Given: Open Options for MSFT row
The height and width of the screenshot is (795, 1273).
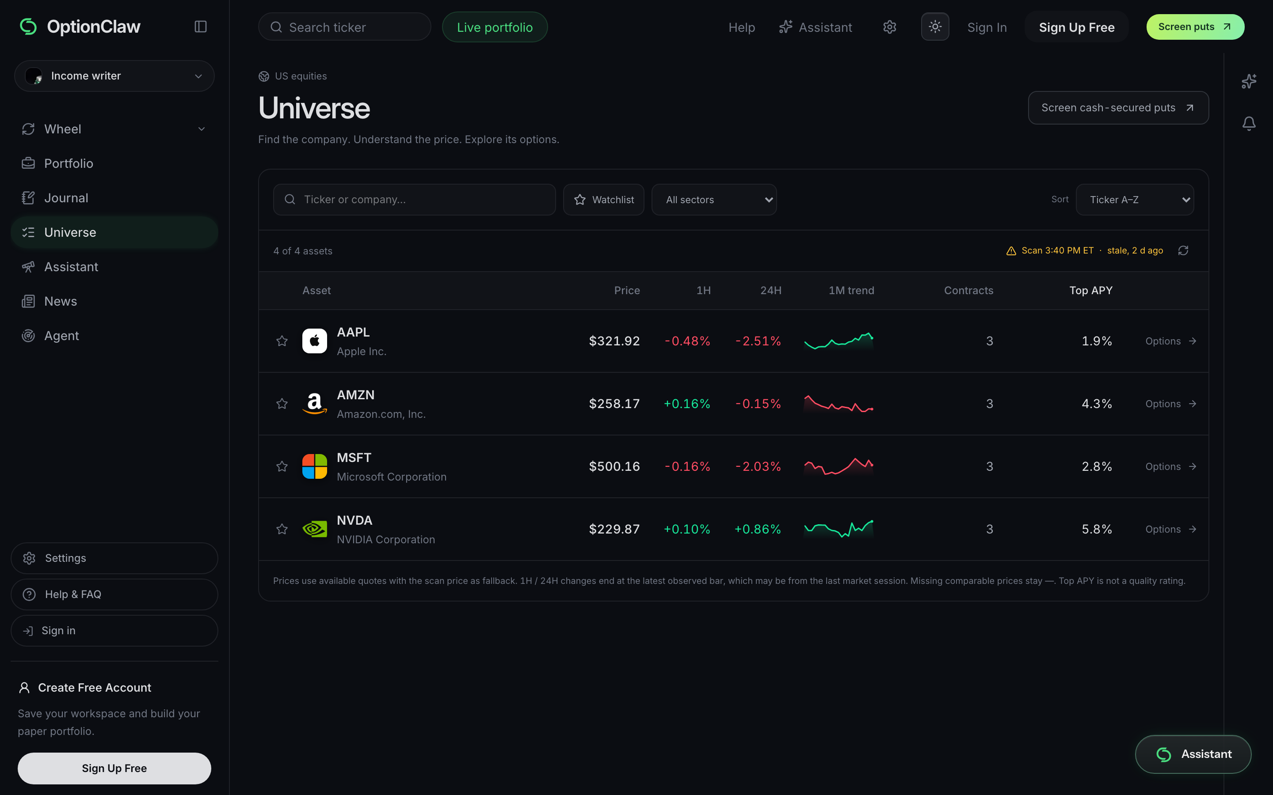Looking at the screenshot, I should coord(1171,466).
